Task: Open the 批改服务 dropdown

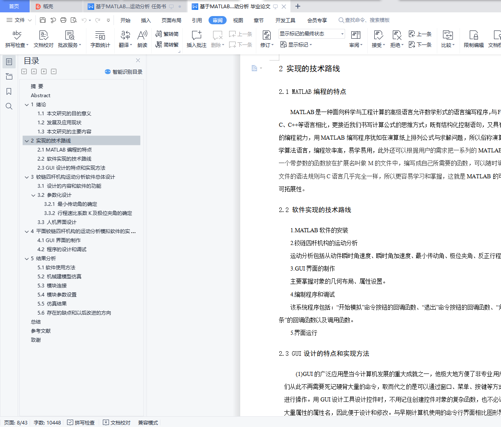Action: [x=70, y=39]
